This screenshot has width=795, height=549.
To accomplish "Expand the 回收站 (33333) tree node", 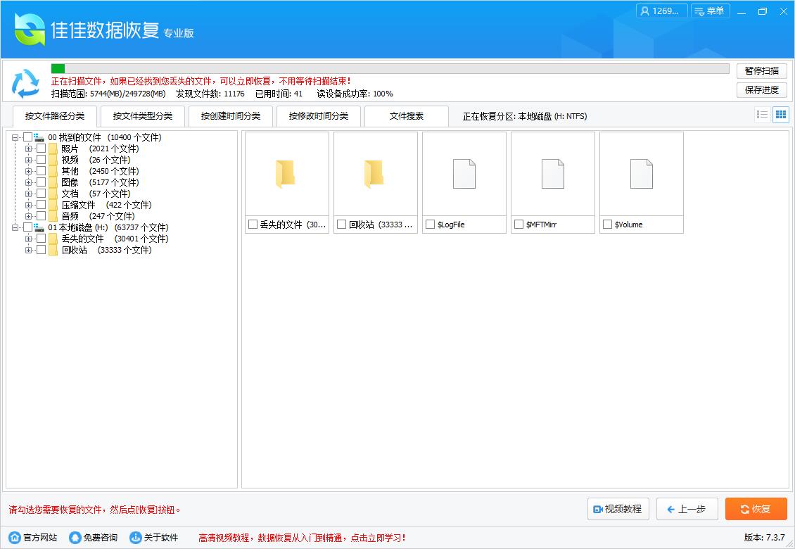I will (x=28, y=250).
